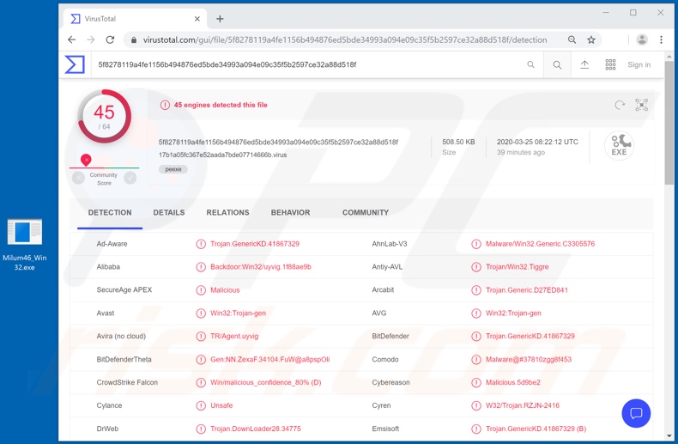
Task: Click the browser forward arrow
Action: click(91, 40)
